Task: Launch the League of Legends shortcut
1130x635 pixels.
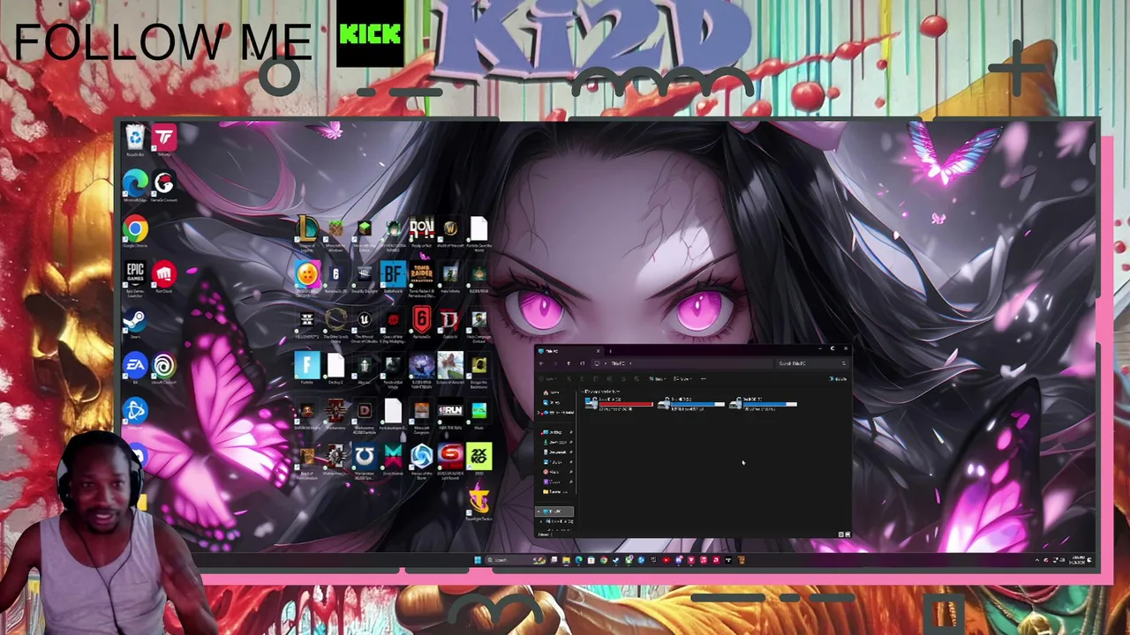Action: pos(306,233)
